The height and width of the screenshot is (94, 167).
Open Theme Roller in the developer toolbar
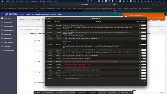[x=123, y=92]
